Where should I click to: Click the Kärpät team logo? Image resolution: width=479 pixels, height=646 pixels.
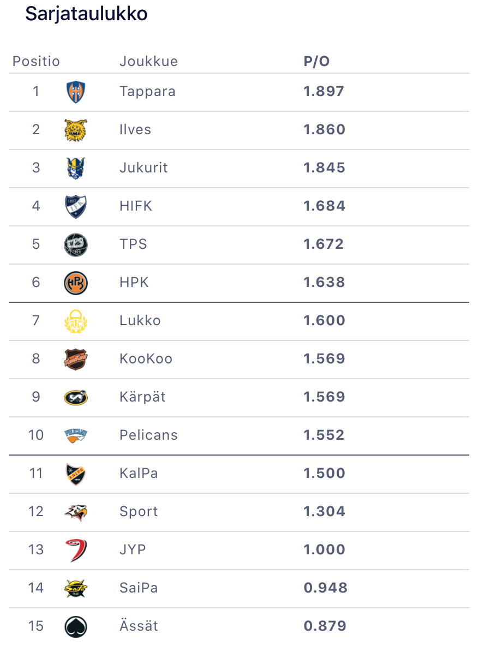[75, 397]
